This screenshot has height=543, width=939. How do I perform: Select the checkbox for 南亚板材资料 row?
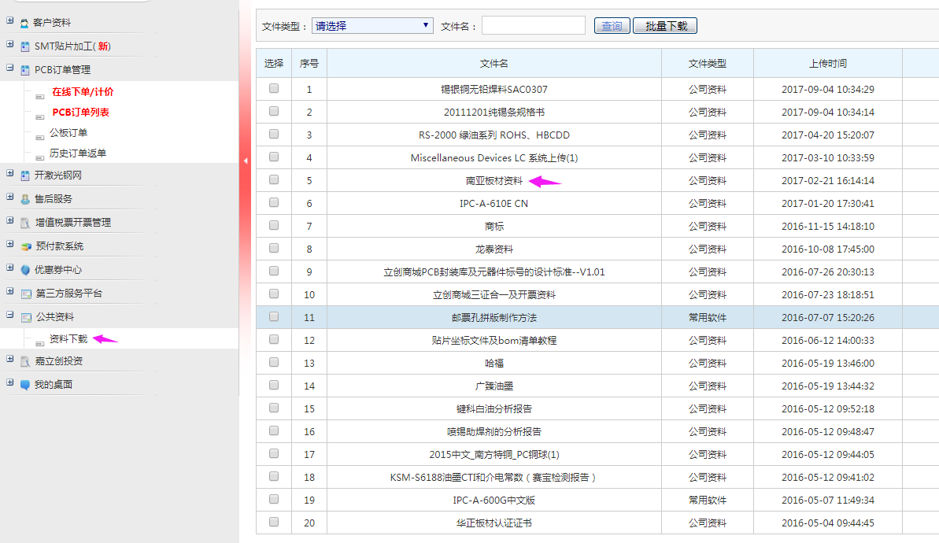tap(274, 180)
